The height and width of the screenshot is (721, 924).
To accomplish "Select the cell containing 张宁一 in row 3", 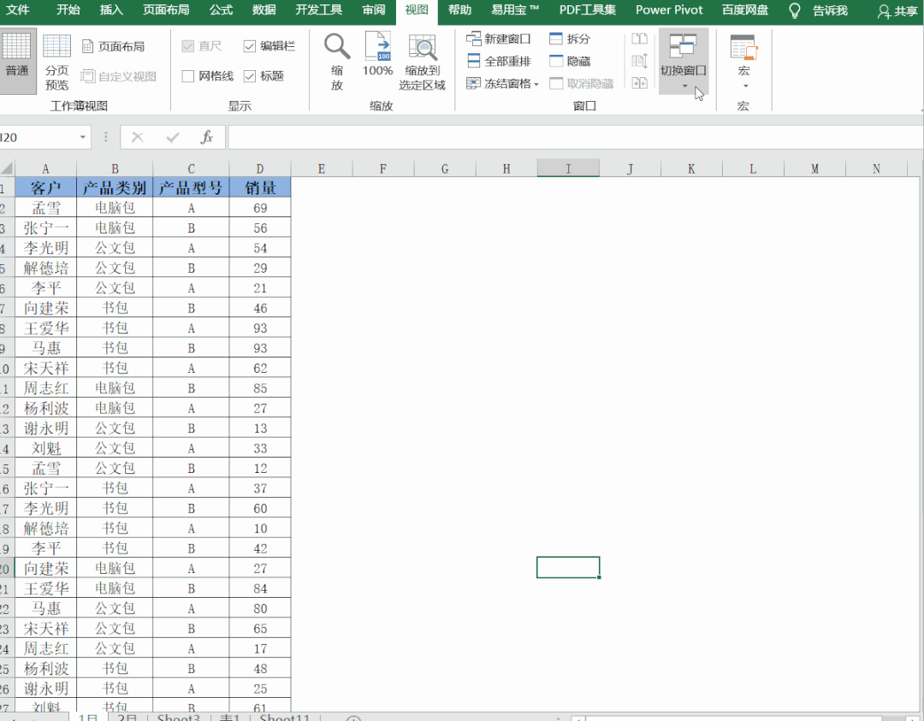I will pos(45,228).
